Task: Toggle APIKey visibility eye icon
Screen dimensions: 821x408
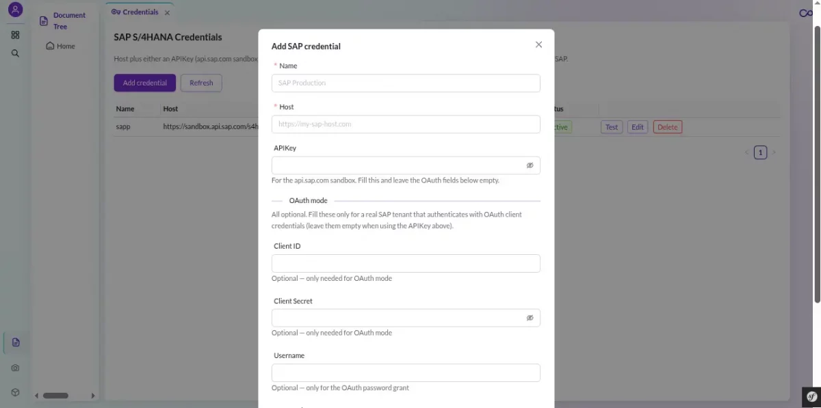Action: point(530,165)
